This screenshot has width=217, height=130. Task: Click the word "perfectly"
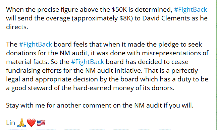point(185,71)
